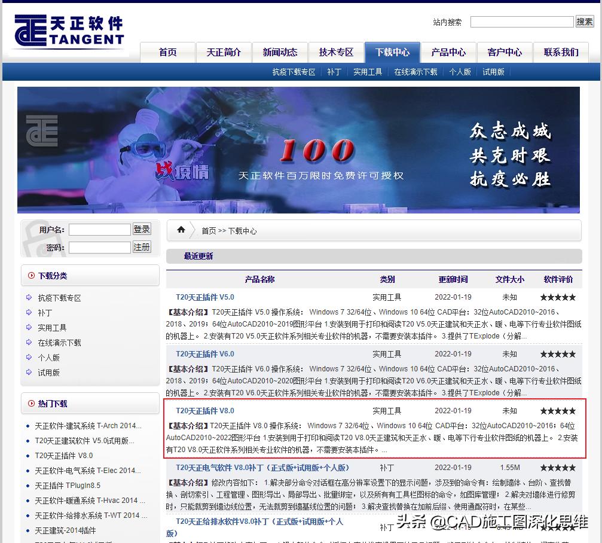Select 试用版 in blue submenu bar
Viewport: 602px width, 543px height.
click(x=493, y=72)
